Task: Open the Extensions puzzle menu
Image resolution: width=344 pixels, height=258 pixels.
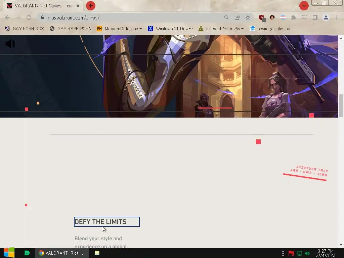Action: [294, 17]
